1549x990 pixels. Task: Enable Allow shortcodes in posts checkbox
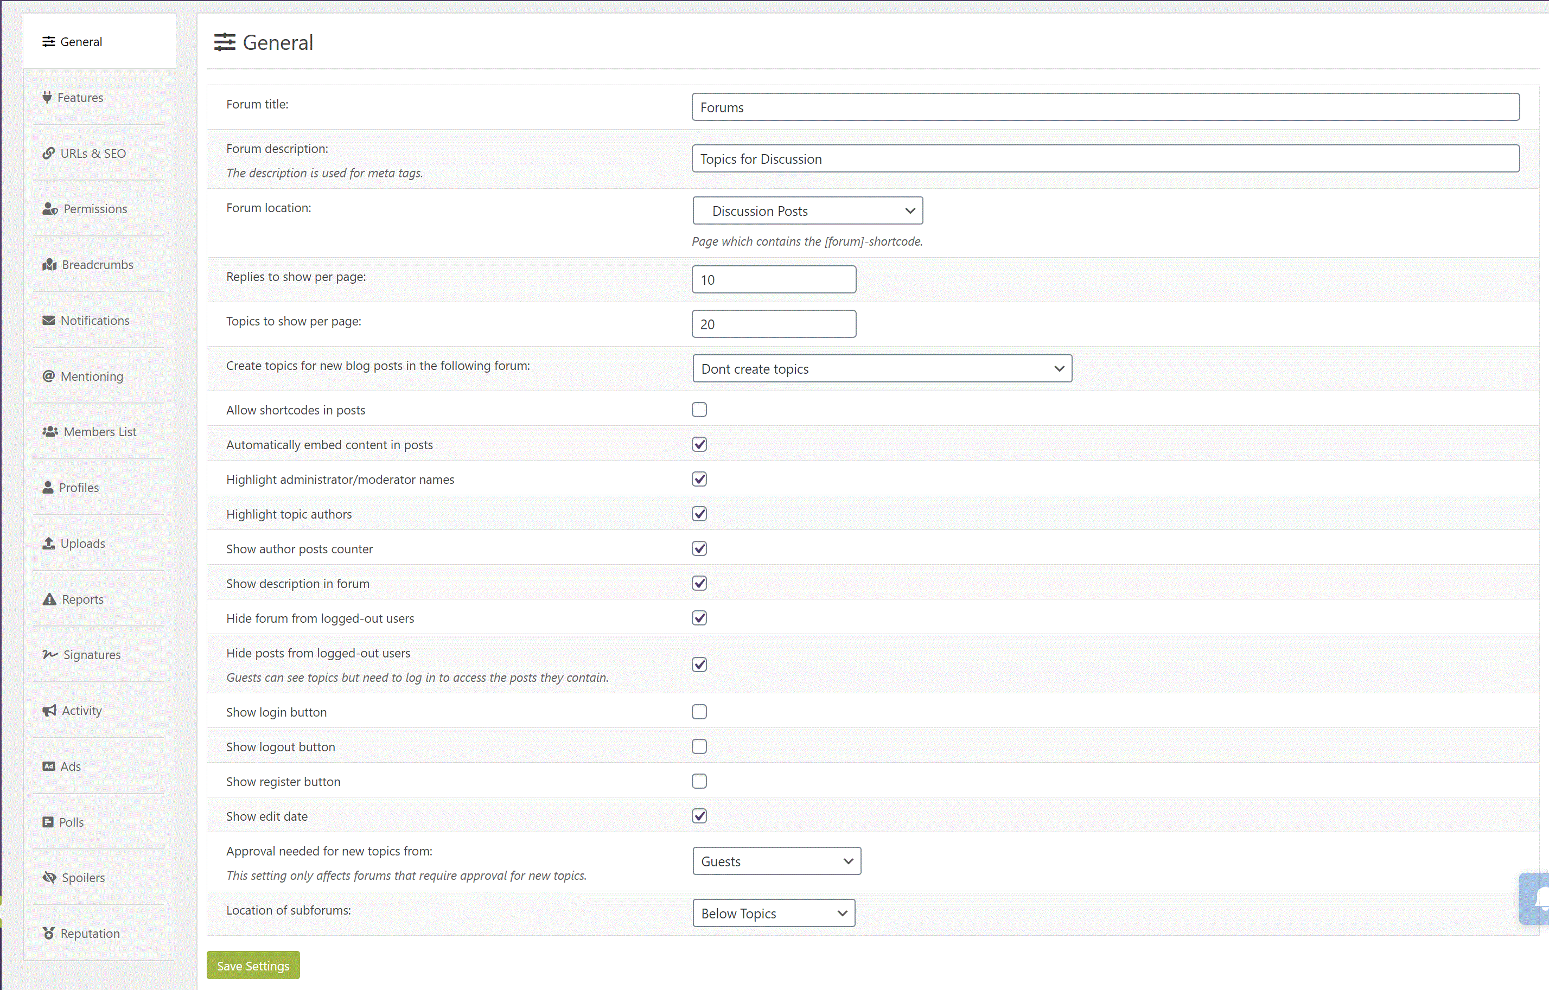[x=699, y=410]
